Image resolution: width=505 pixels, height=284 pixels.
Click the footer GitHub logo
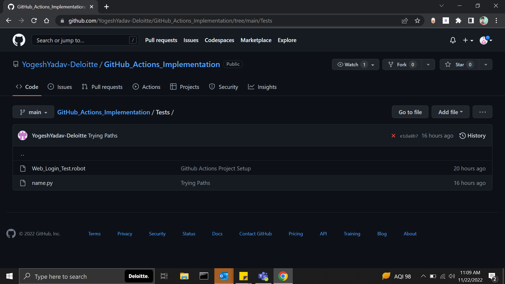pyautogui.click(x=11, y=234)
